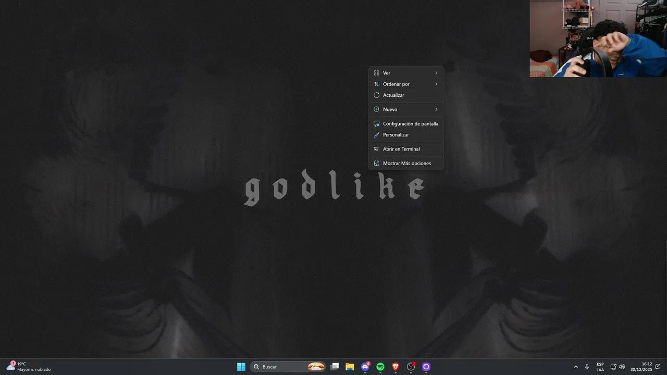Open the clock showing 16:12
Image resolution: width=667 pixels, height=375 pixels.
[641, 367]
